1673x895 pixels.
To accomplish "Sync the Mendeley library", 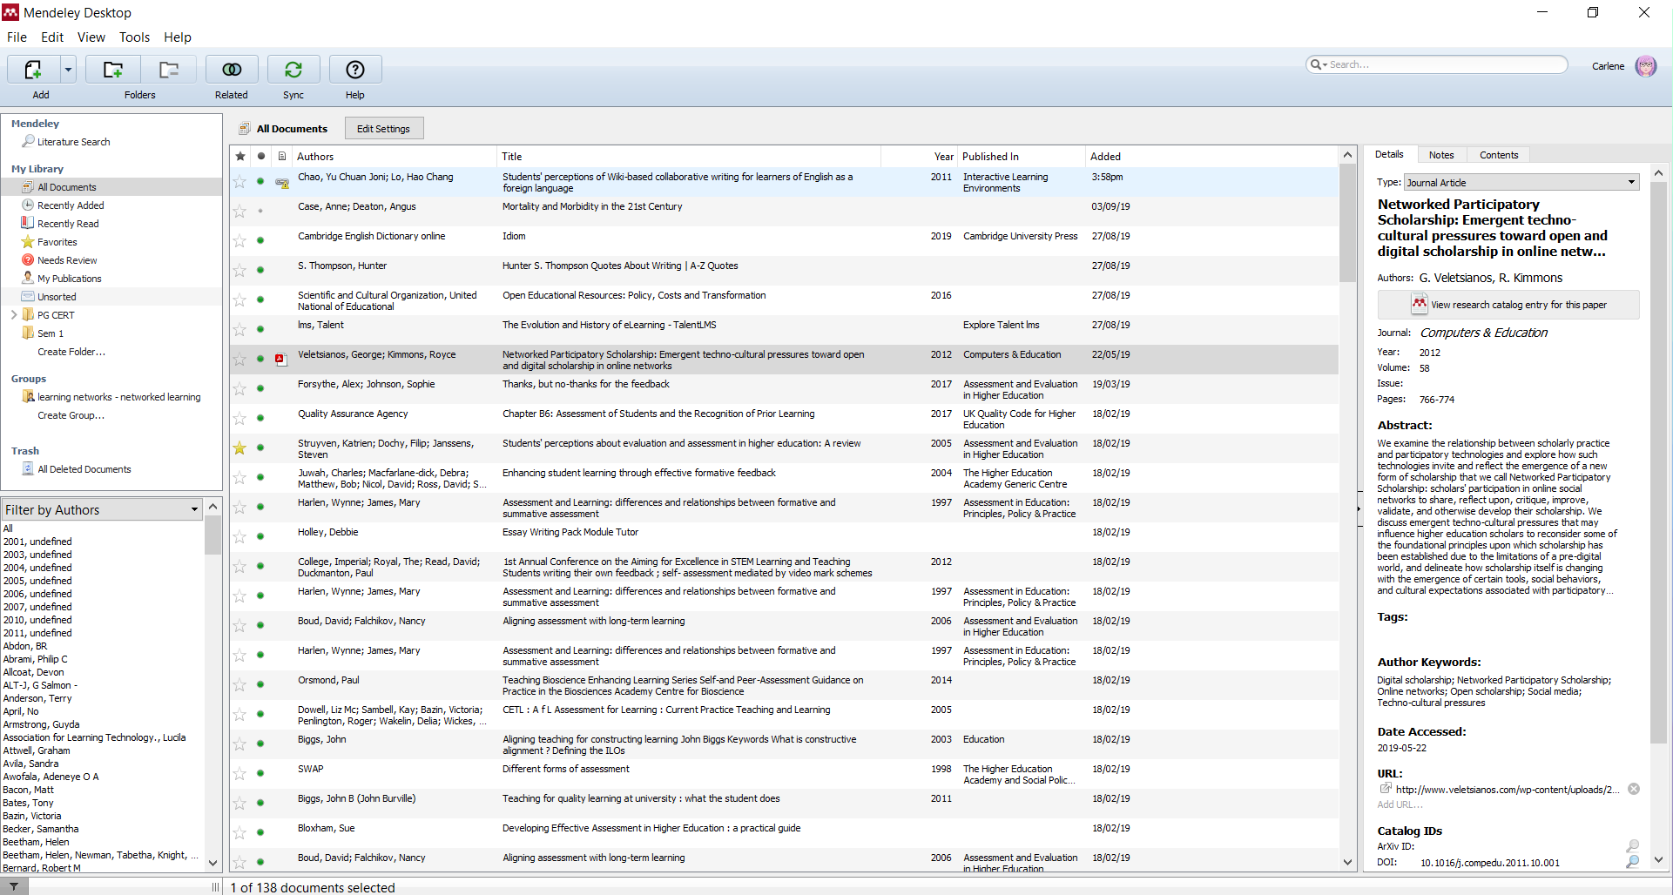I will pos(293,70).
